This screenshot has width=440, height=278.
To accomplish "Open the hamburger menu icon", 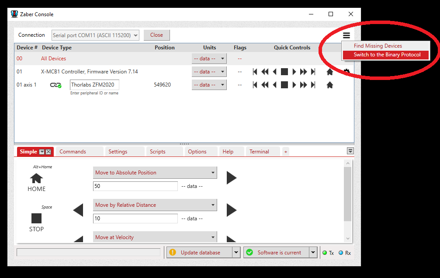I will tap(346, 35).
